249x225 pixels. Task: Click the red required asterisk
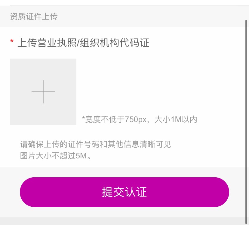coord(12,41)
